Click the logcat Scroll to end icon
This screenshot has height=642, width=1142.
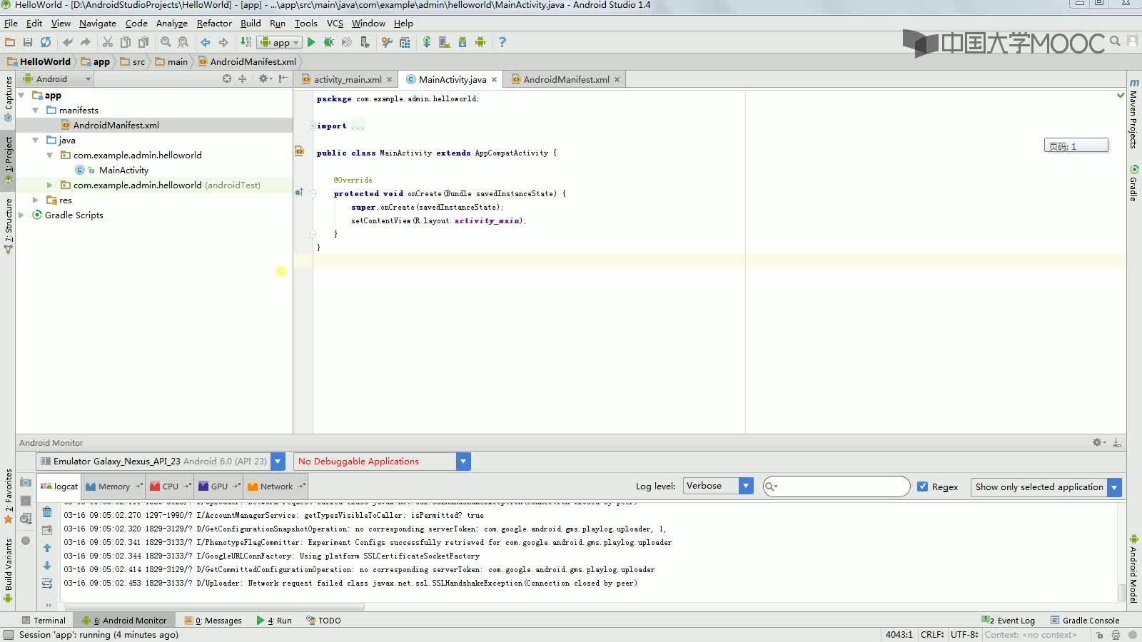(47, 530)
